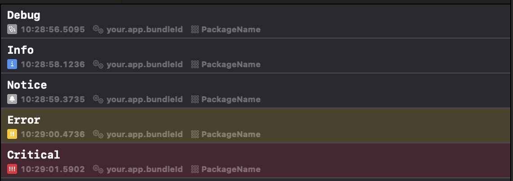Click PackageName in the Notice row
This screenshot has width=513, height=181.
[x=231, y=99]
